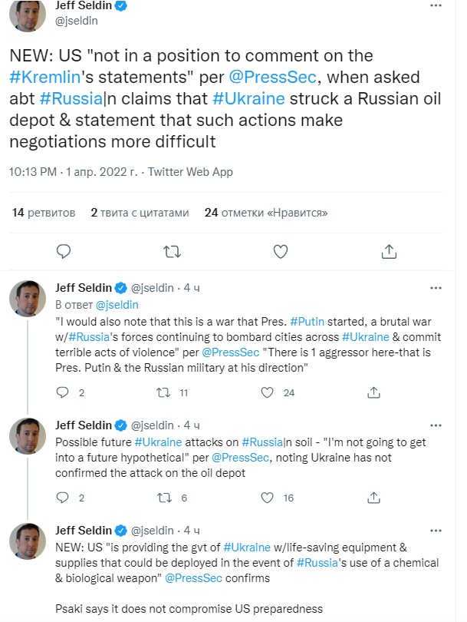Click the @jseldin link after 'В ответ'
The image size is (467, 622).
tap(112, 303)
